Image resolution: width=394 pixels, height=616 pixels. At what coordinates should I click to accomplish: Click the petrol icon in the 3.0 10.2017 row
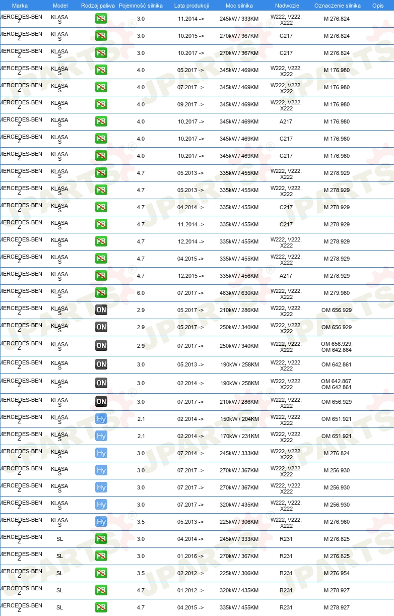click(101, 53)
